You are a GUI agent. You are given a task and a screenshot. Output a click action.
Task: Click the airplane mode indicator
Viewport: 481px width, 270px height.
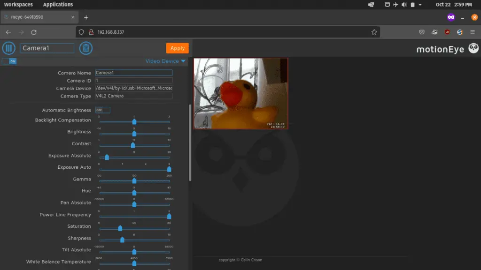coord(396,5)
